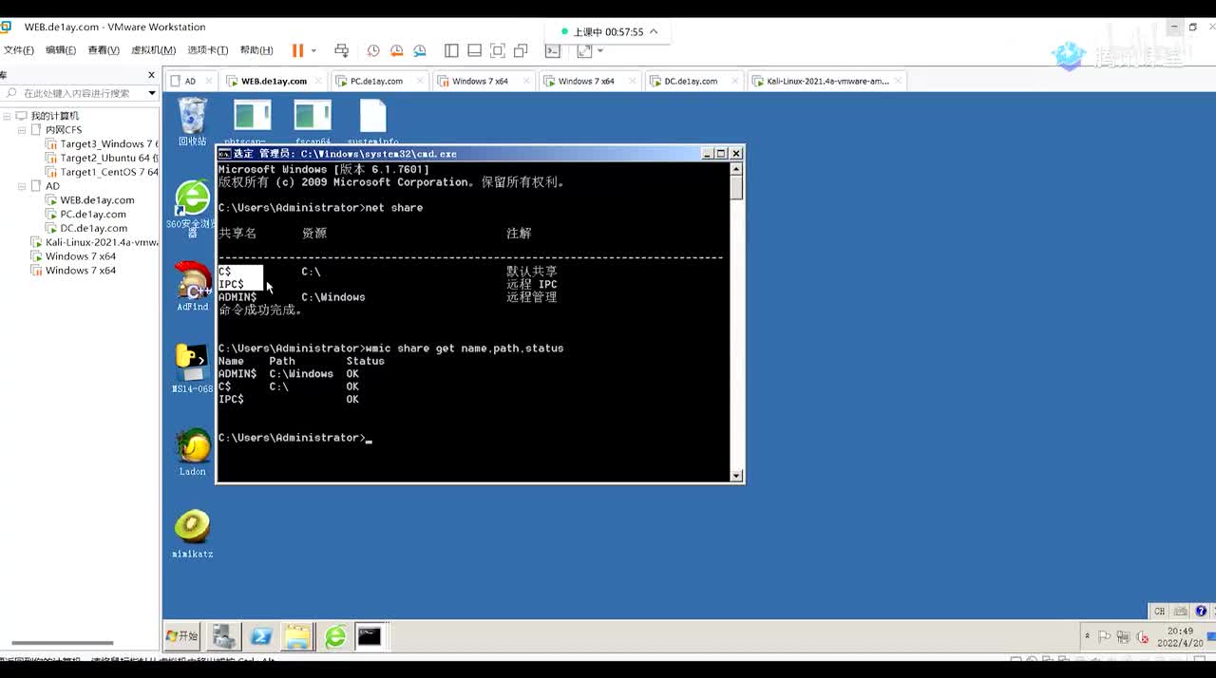This screenshot has height=678, width=1216.
Task: Open 编辑(E) menu
Action: pos(60,50)
